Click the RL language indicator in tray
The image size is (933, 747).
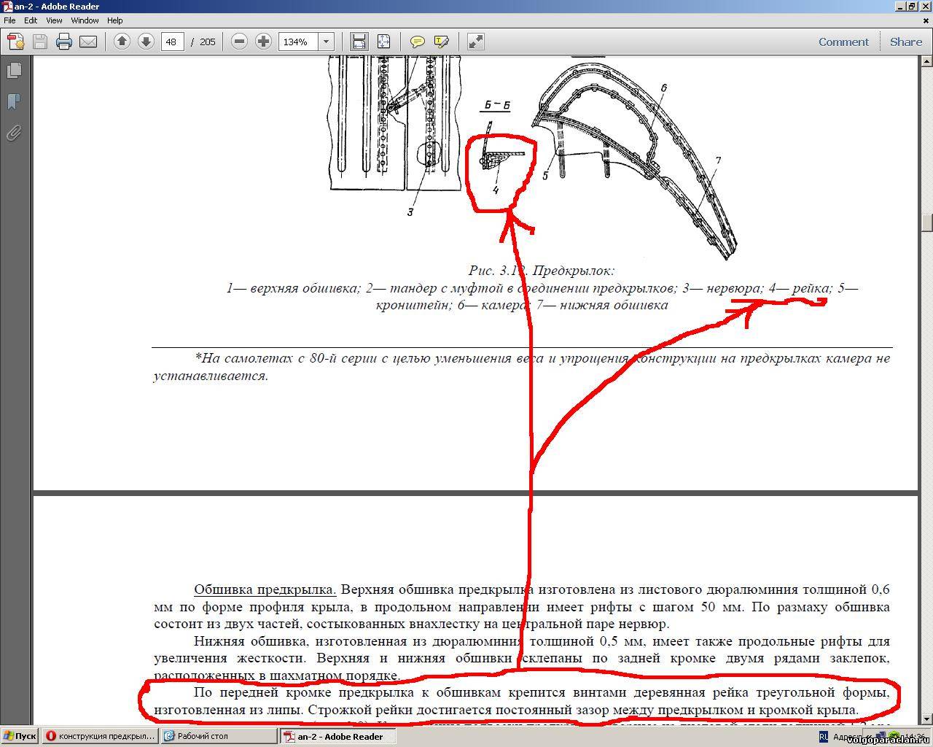(823, 737)
